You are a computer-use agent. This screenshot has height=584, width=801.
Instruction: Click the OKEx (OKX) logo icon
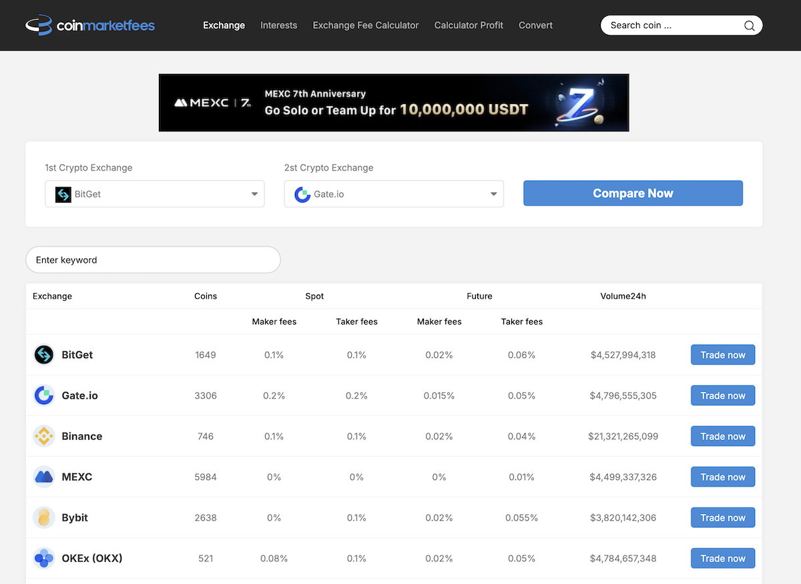[x=44, y=558]
